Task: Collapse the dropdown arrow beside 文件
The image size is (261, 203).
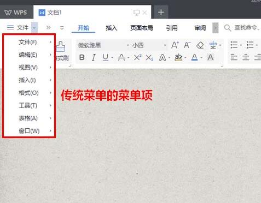Action: [34, 28]
